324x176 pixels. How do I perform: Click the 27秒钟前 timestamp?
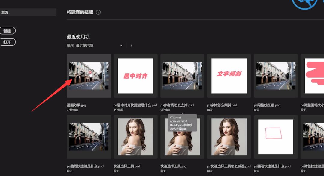(x=72, y=110)
